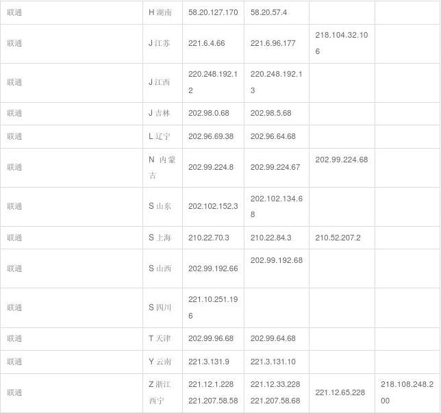Screen dimensions: 441x413
Task: Click the 202.102.152.3 cell for 山东
Action: [213, 206]
